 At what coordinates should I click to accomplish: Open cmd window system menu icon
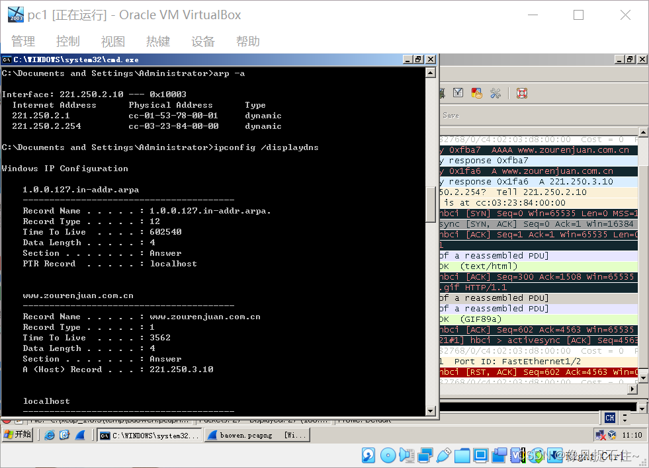[7, 59]
